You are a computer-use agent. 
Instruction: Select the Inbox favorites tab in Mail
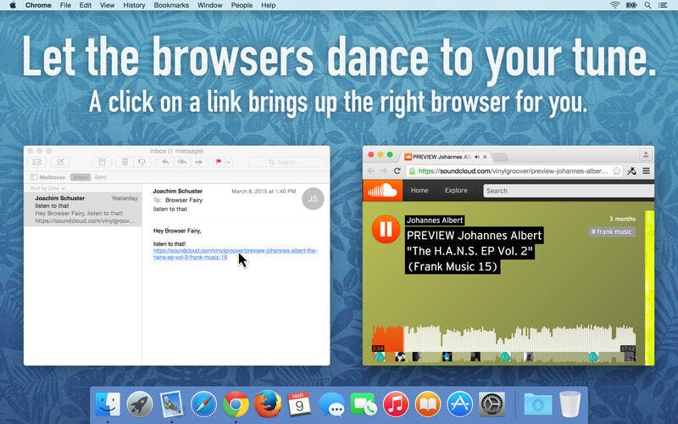[81, 177]
